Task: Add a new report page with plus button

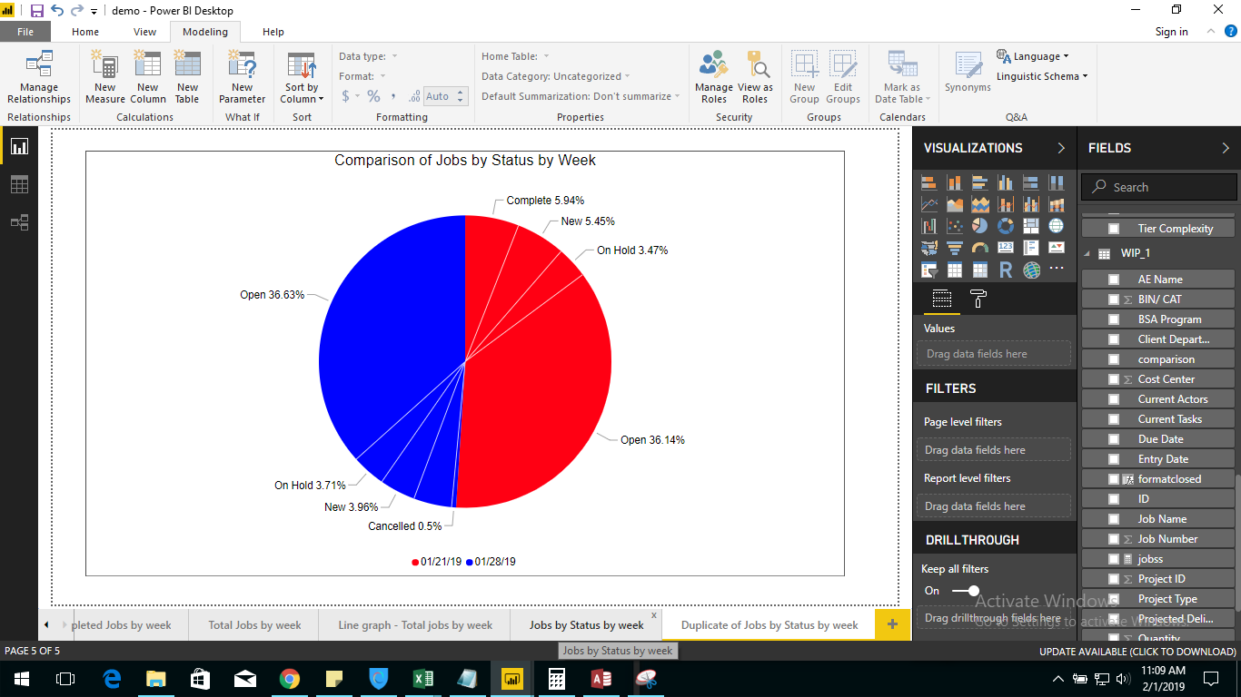Action: coord(892,624)
